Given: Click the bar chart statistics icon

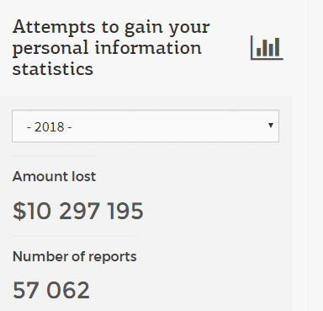Looking at the screenshot, I should pos(267,47).
